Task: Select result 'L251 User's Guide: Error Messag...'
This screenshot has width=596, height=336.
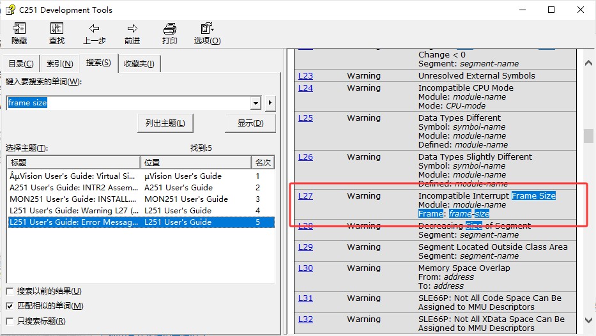Action: tap(141, 222)
